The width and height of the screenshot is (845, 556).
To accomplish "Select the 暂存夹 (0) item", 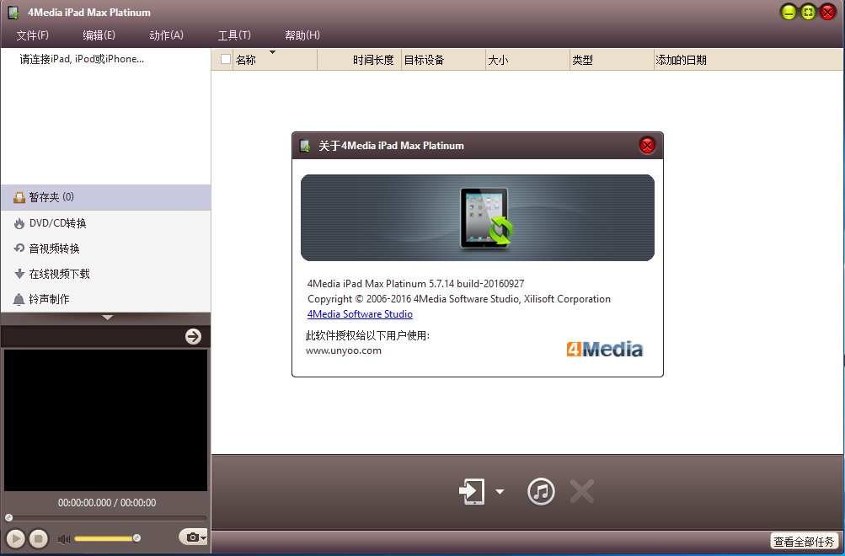I will pyautogui.click(x=105, y=197).
